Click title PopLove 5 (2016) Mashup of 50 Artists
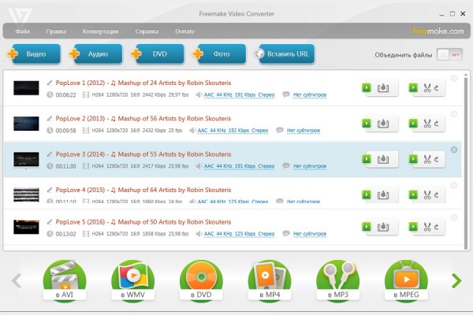473x315 pixels. tap(143, 222)
